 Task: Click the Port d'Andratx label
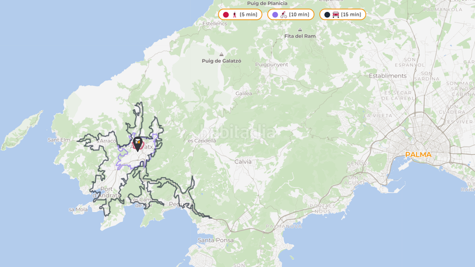107,192
